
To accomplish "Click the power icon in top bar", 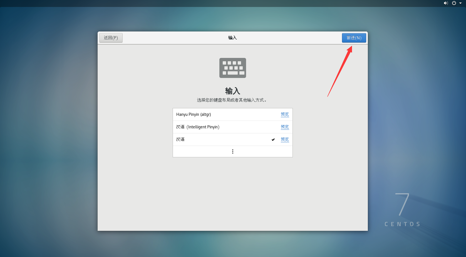I will (x=454, y=3).
